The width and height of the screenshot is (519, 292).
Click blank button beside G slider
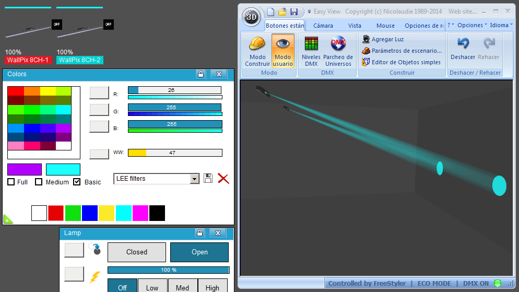(x=99, y=110)
